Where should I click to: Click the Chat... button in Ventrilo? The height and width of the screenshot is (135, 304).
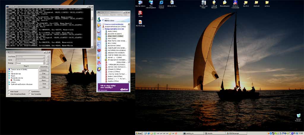click(44, 73)
